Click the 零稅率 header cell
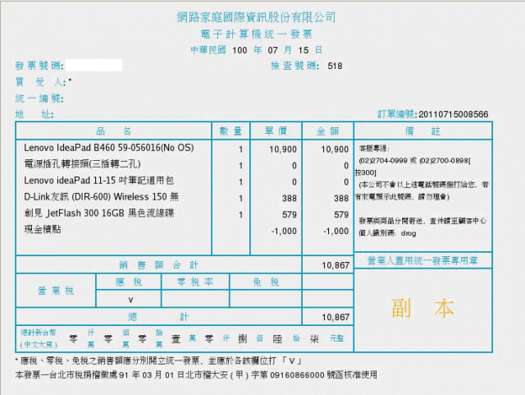This screenshot has width=525, height=395. (195, 282)
